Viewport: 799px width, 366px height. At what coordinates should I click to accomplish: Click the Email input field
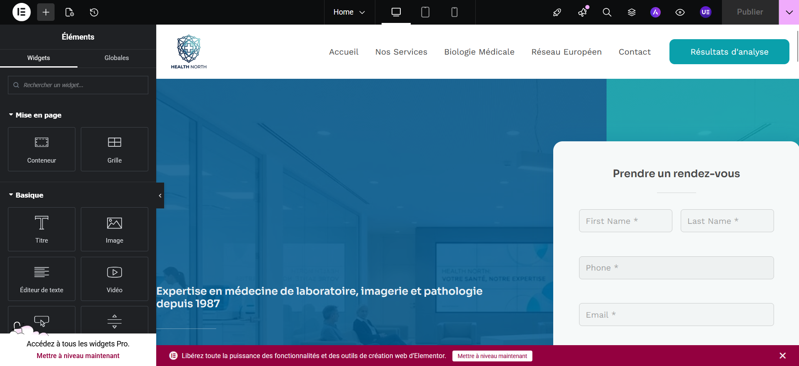coord(677,315)
